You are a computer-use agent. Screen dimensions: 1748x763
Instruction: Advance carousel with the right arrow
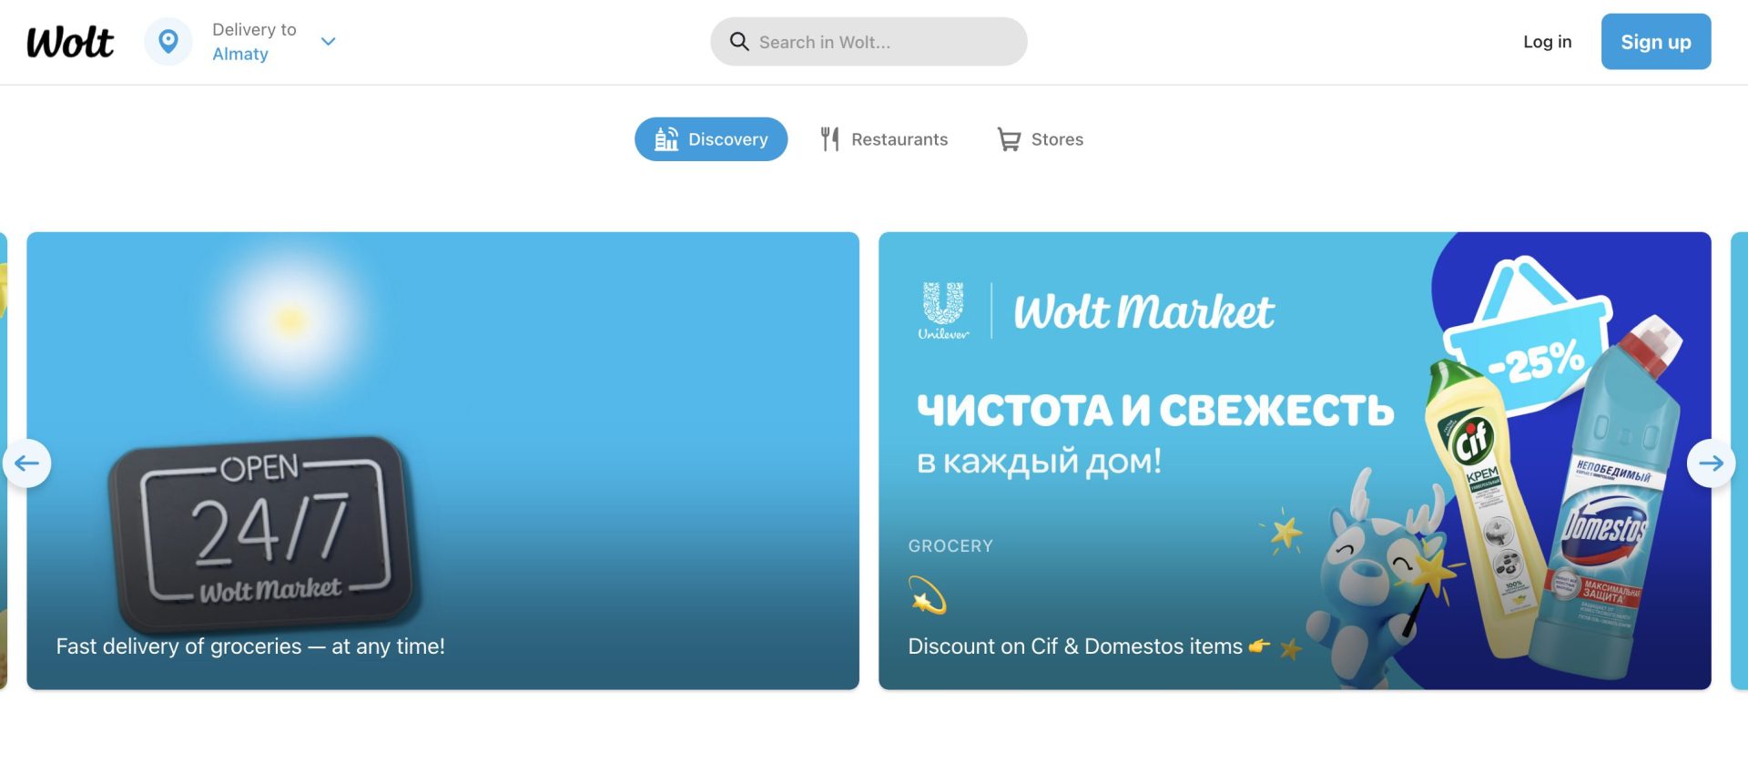pos(1711,463)
